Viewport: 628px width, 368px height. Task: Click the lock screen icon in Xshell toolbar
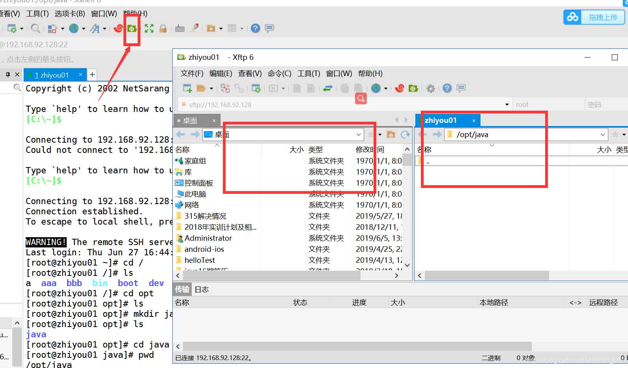pyautogui.click(x=163, y=28)
